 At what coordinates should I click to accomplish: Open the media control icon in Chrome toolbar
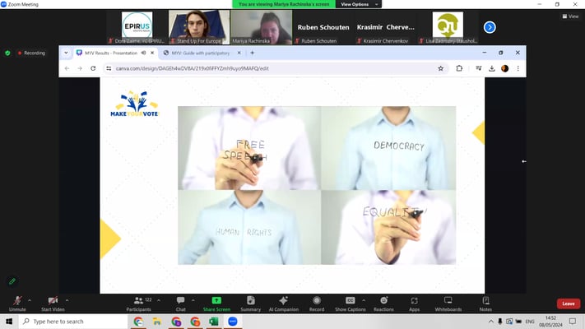[x=479, y=68]
